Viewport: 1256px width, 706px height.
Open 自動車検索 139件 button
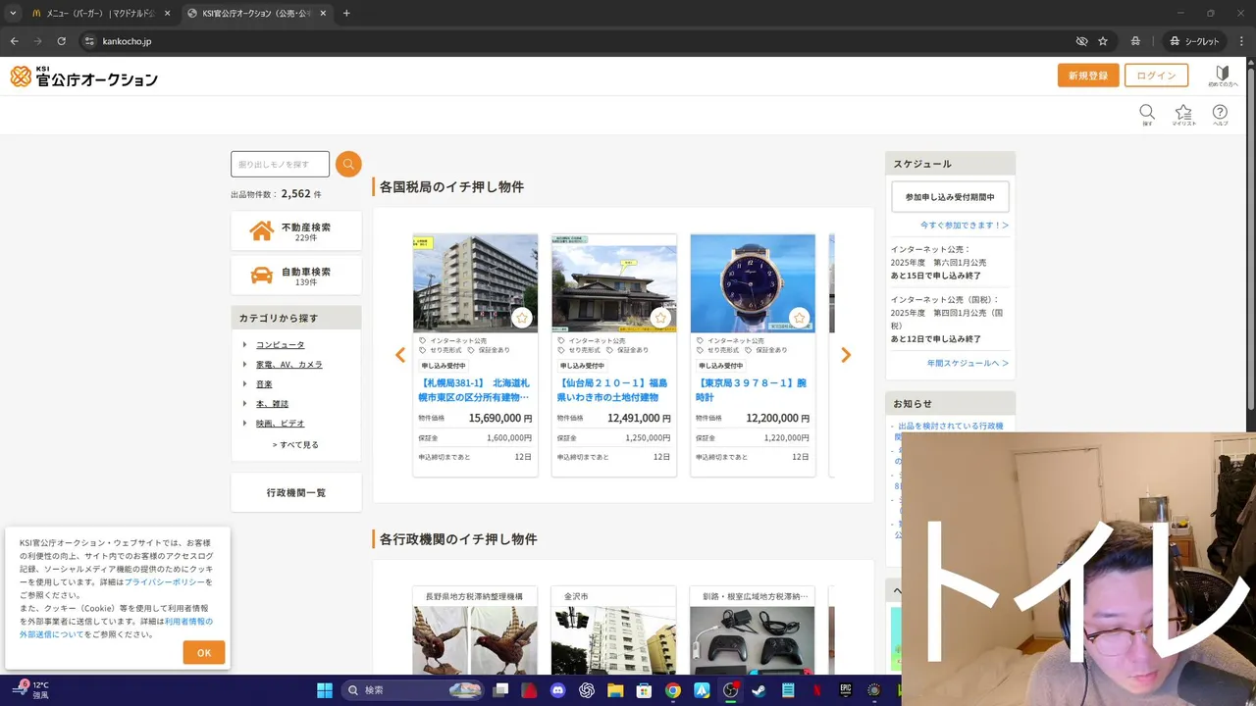(x=296, y=276)
